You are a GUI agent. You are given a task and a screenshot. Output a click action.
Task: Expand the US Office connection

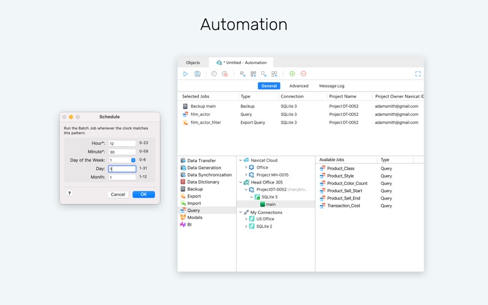246,219
